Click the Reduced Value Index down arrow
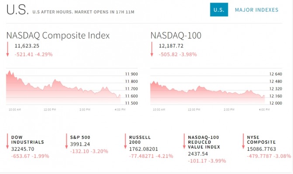Viewport: 293px width, 174px height. point(184,141)
